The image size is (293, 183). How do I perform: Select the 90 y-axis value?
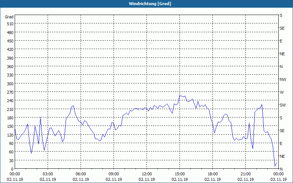tap(11, 143)
